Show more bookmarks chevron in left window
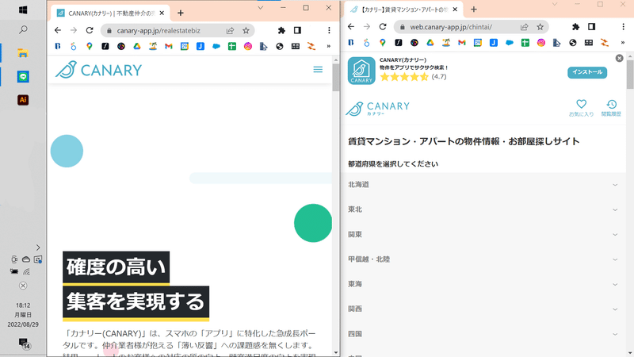634x357 pixels. (x=328, y=46)
